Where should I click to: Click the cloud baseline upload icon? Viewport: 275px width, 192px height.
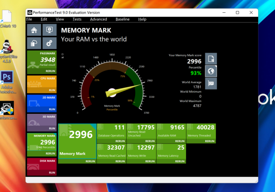(34, 43)
